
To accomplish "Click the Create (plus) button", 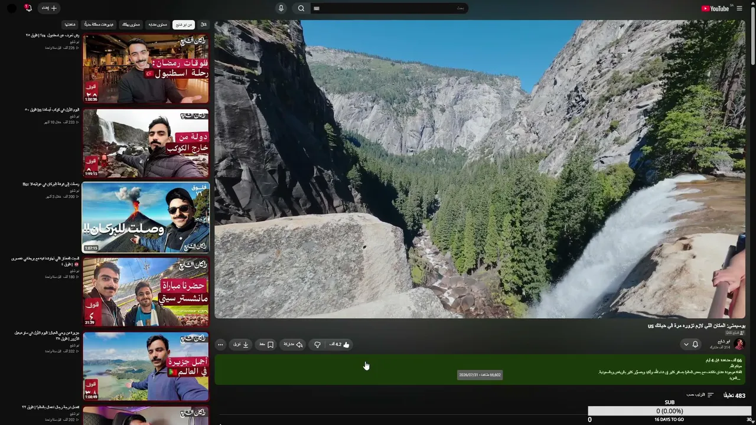I will [x=49, y=8].
